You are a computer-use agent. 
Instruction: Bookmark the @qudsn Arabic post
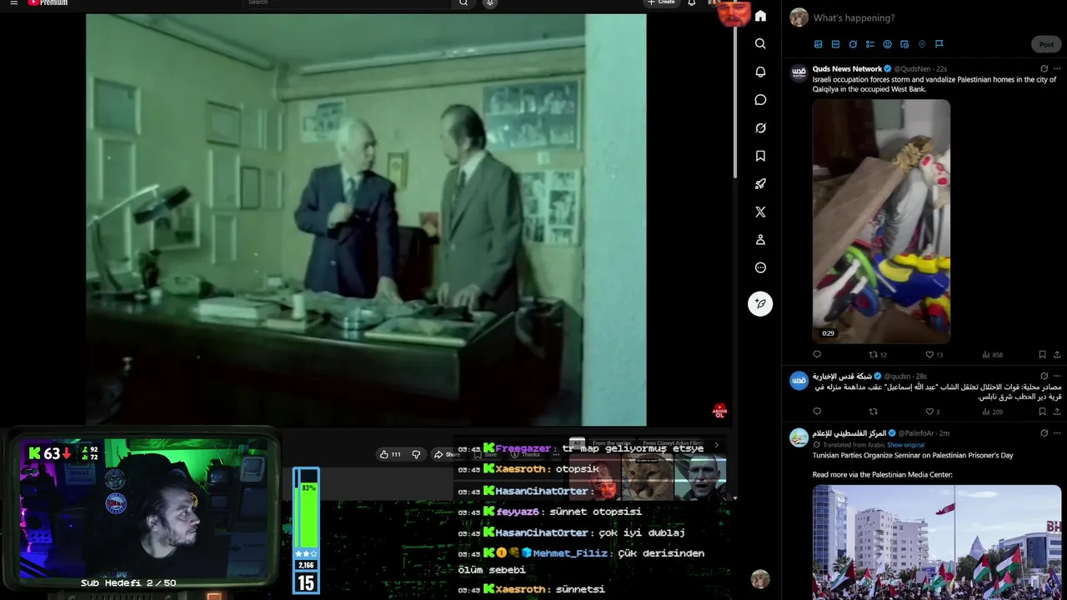(1042, 412)
